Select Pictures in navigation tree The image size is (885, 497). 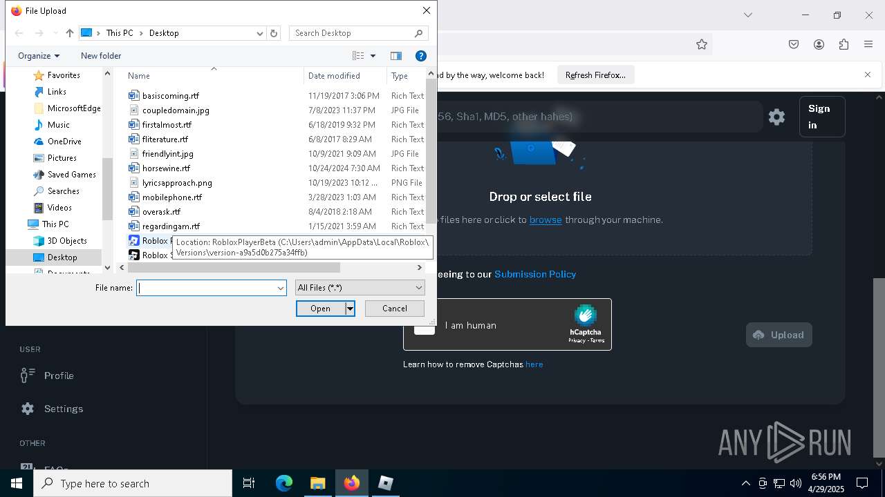click(62, 158)
